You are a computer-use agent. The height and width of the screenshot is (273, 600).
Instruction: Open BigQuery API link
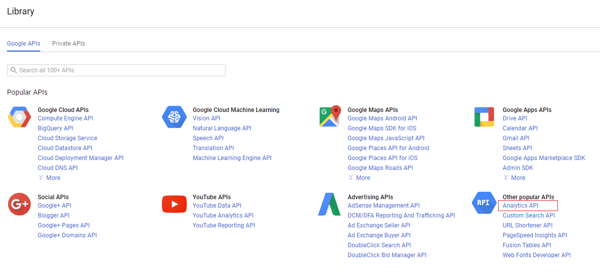click(x=55, y=128)
